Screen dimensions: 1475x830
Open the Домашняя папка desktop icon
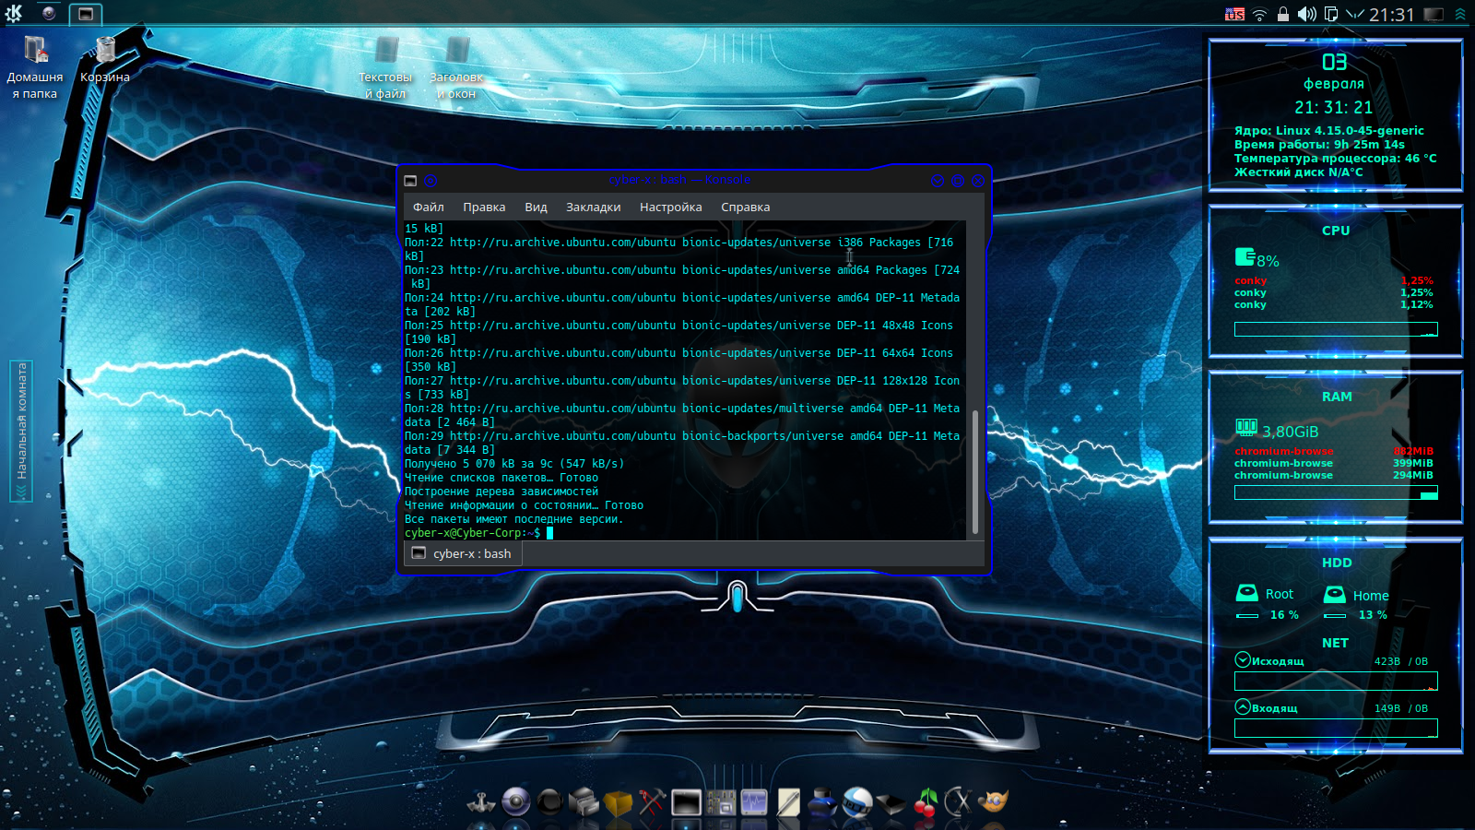pyautogui.click(x=35, y=66)
